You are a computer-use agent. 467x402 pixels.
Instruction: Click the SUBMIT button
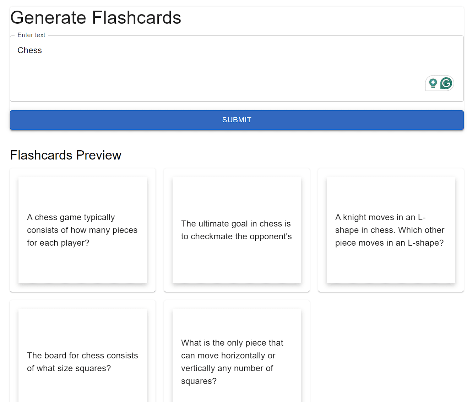tap(237, 120)
